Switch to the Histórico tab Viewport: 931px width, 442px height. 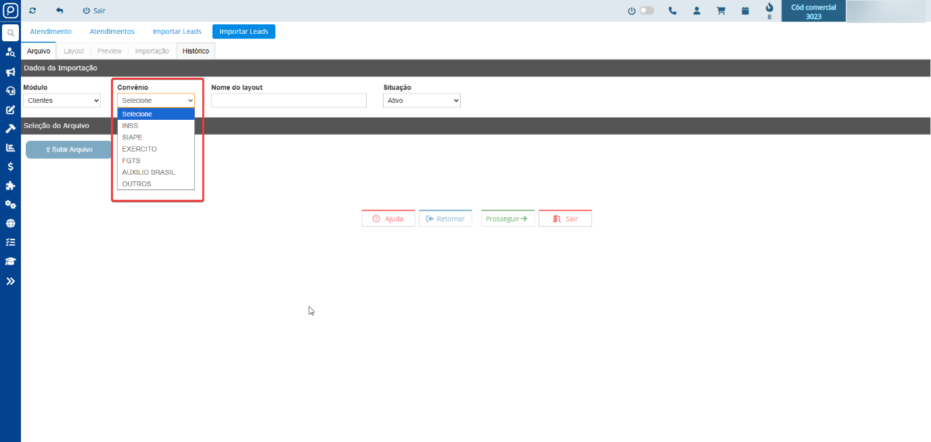[196, 51]
